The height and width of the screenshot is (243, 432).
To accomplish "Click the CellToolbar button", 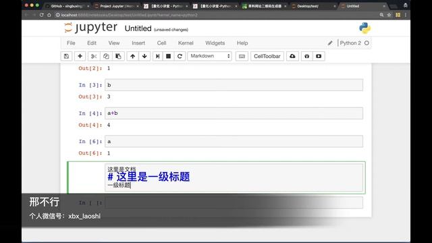I will [267, 56].
